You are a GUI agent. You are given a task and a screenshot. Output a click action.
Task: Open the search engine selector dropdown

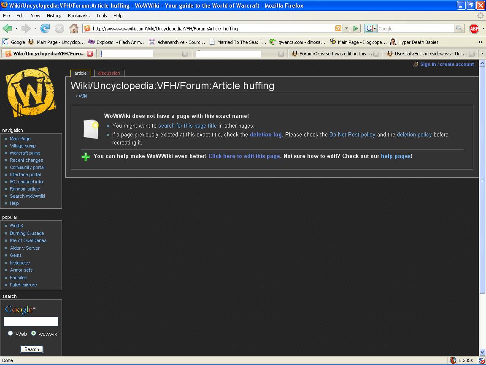pyautogui.click(x=371, y=28)
